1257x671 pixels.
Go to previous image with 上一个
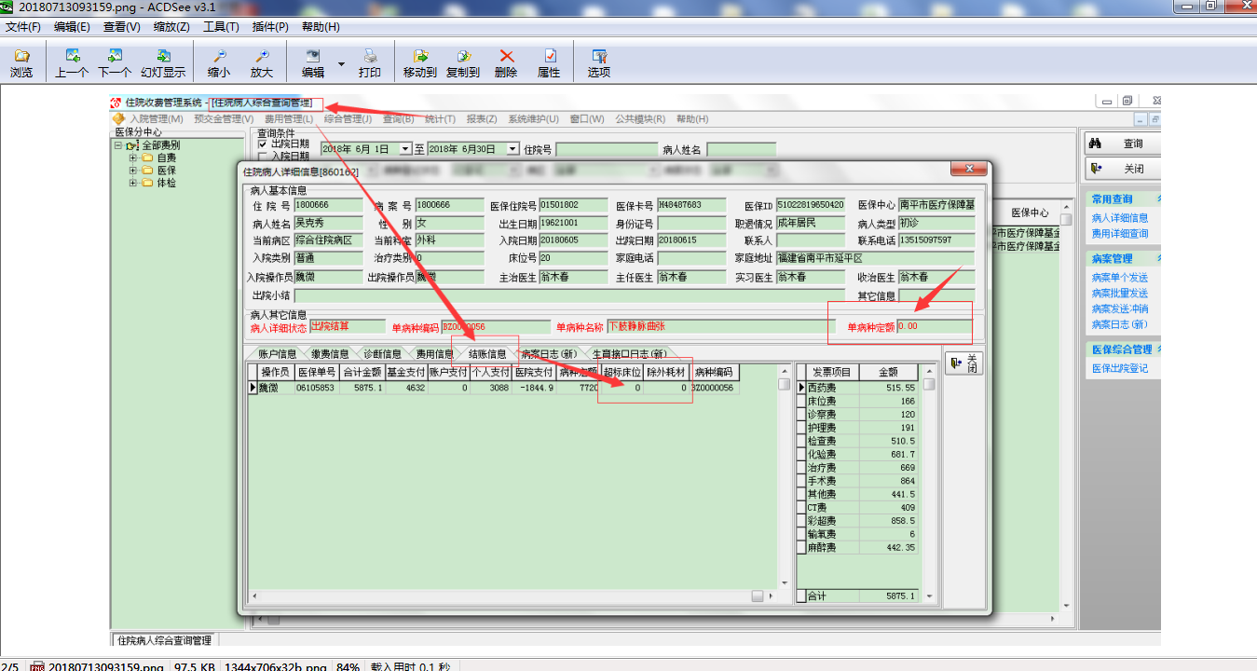72,63
